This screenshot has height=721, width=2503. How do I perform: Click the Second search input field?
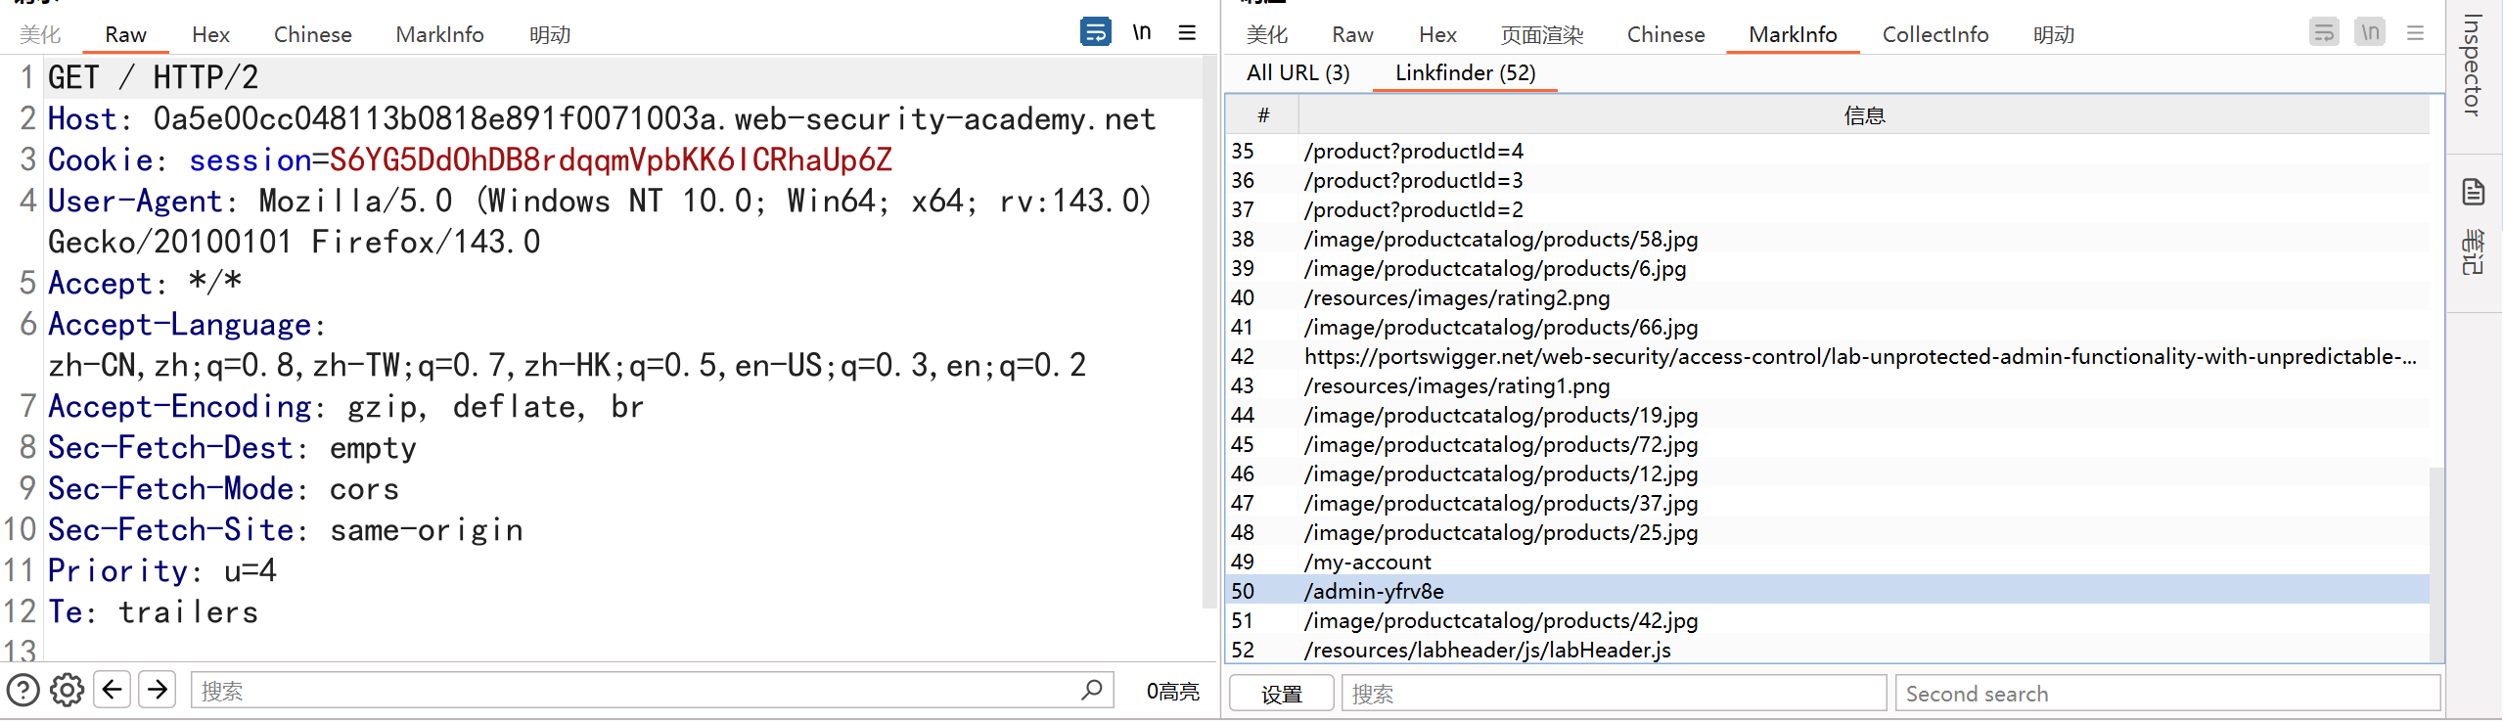pos(2166,694)
